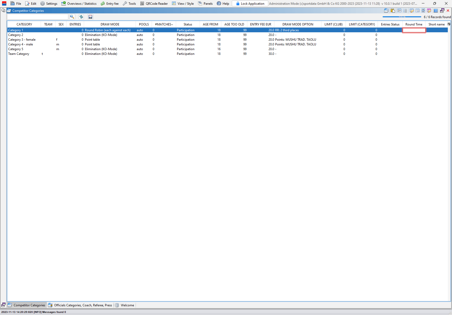Click the clipboard paste icon in panel toolbar
This screenshot has height=315, width=452.
[393, 10]
